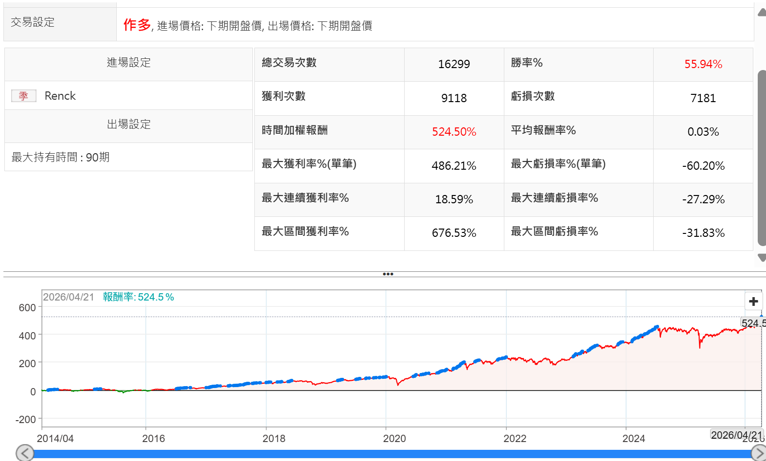Click the red 作多 text
Image resolution: width=766 pixels, height=461 pixels.
137,25
